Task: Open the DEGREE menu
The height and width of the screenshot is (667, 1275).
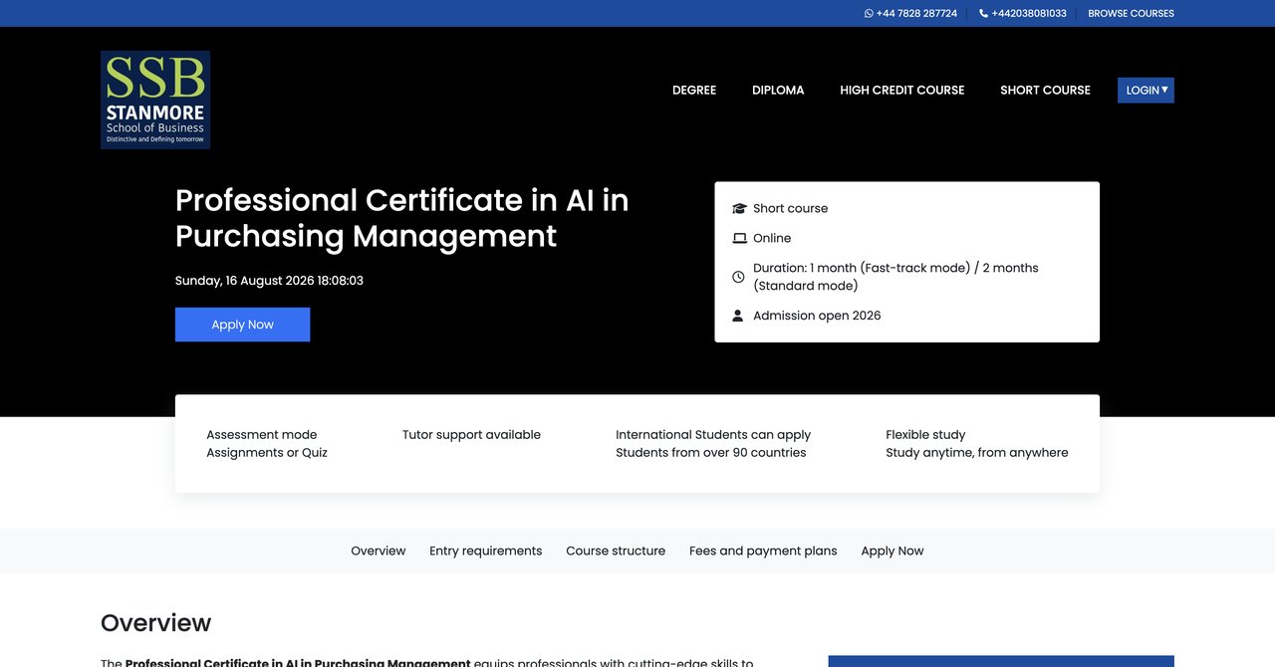Action: pos(694,90)
